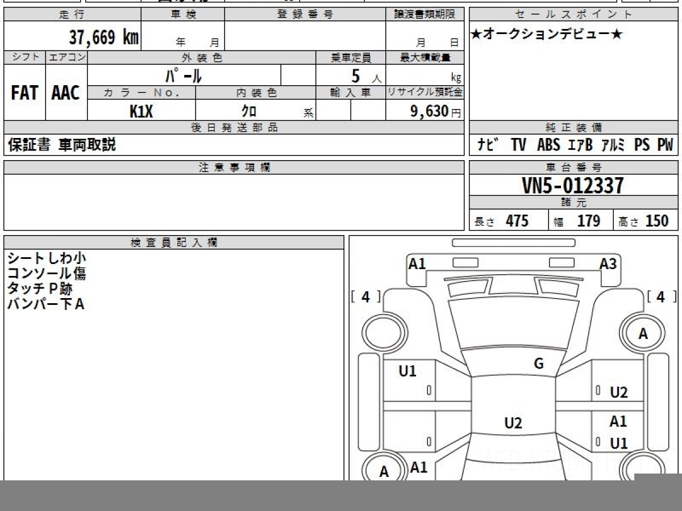Click the エアB airbag equipment label
Screen dimensions: 682x511
(580, 145)
